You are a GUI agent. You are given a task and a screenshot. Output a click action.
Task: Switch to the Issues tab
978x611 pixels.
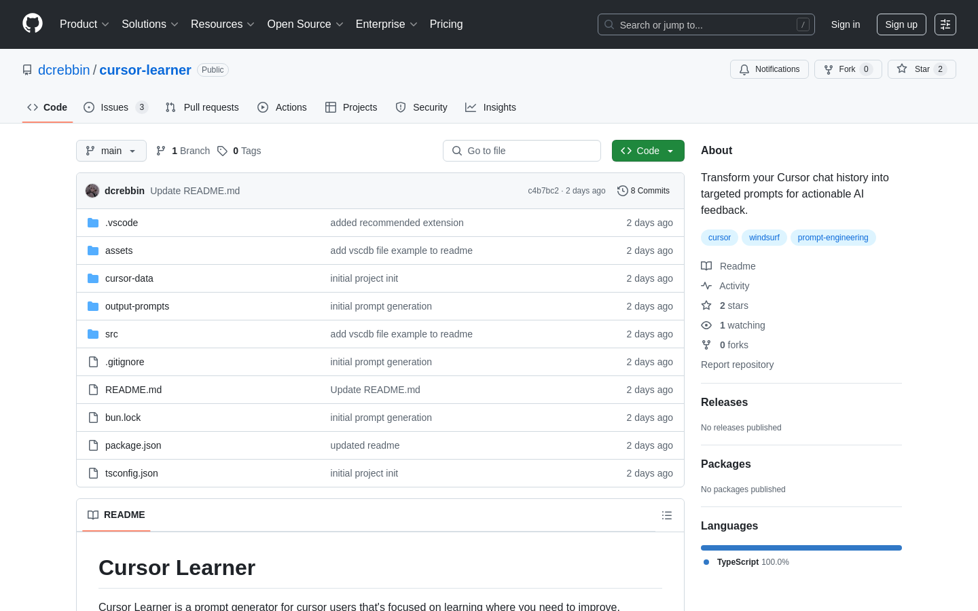[x=115, y=107]
